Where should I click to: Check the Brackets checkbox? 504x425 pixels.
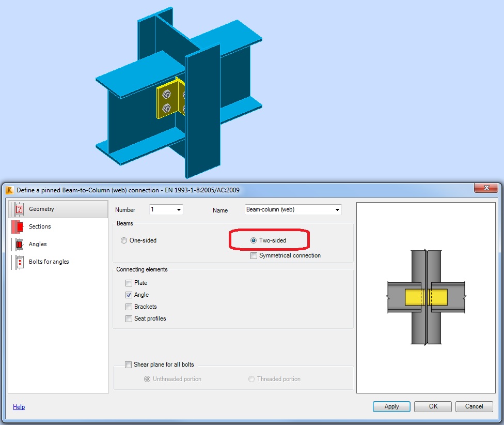(x=128, y=307)
